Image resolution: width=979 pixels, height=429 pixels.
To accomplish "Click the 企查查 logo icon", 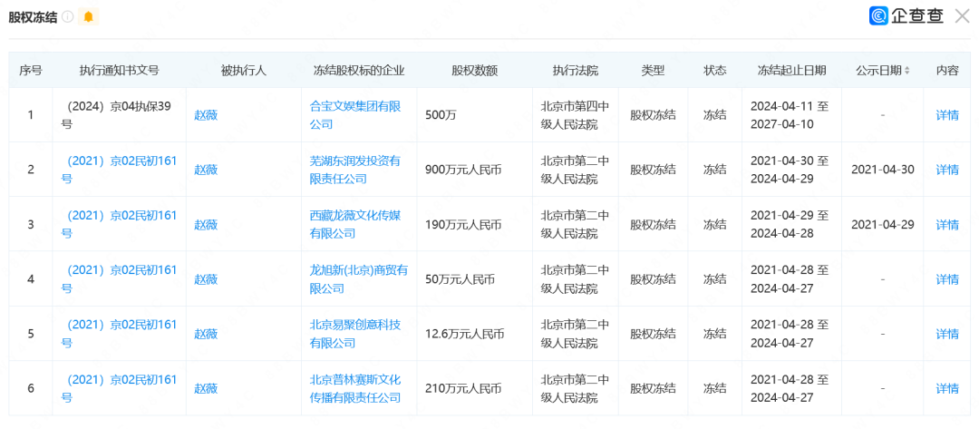I will point(878,15).
